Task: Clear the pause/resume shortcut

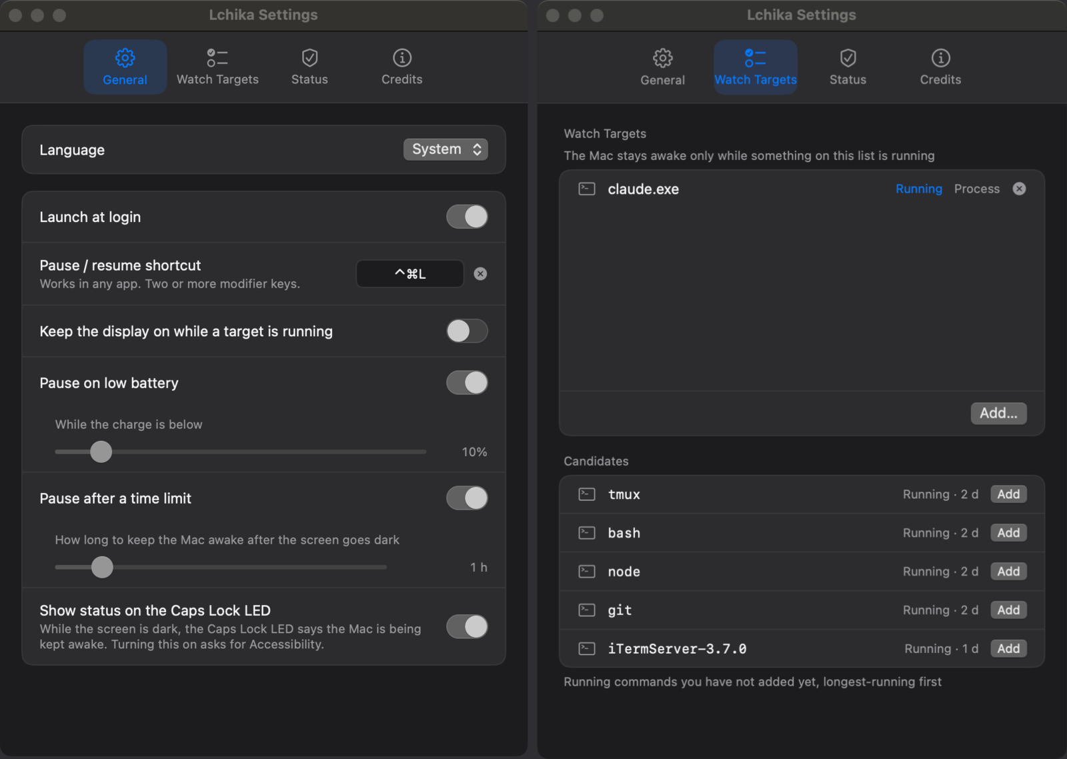Action: point(480,273)
